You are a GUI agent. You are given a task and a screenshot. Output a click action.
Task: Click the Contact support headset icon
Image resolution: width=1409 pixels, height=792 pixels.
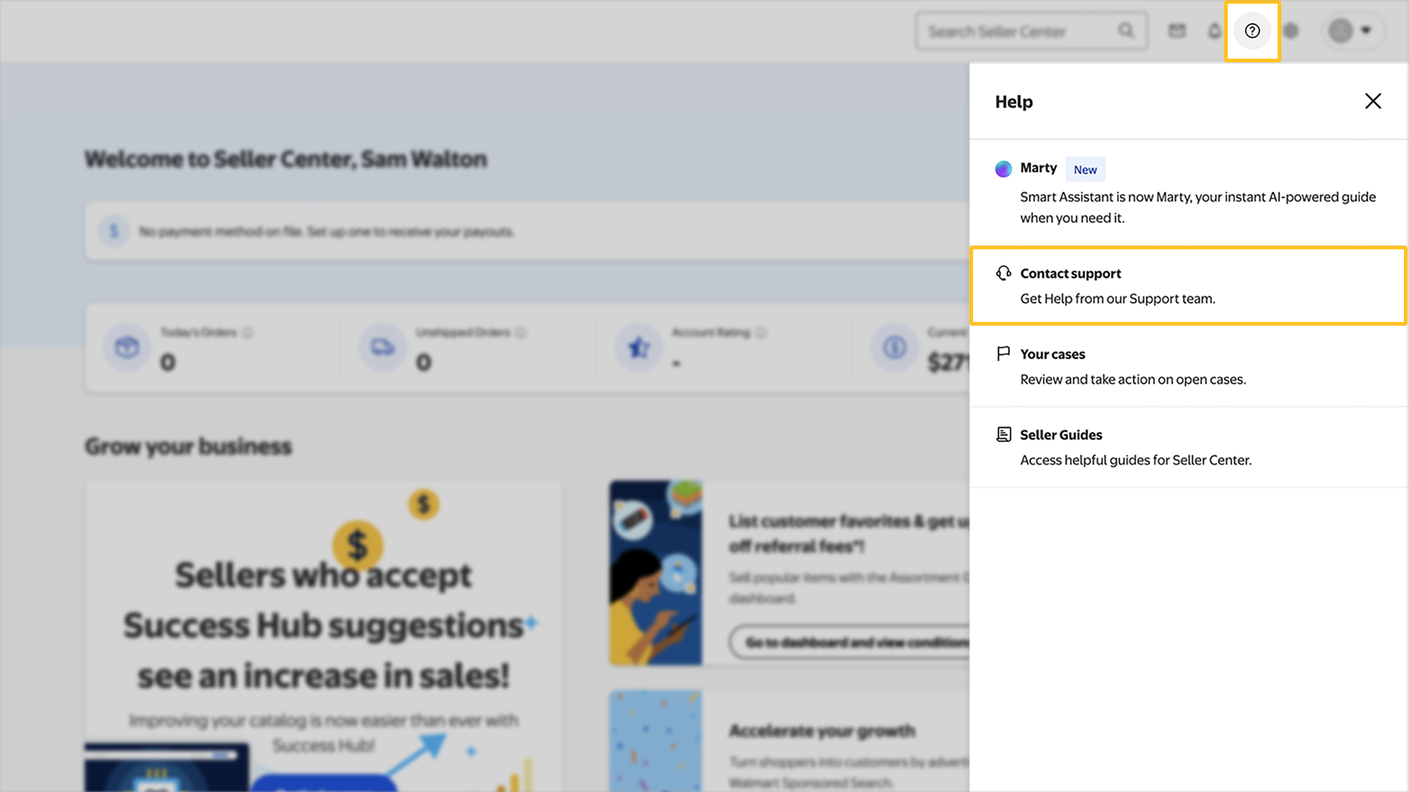1003,274
